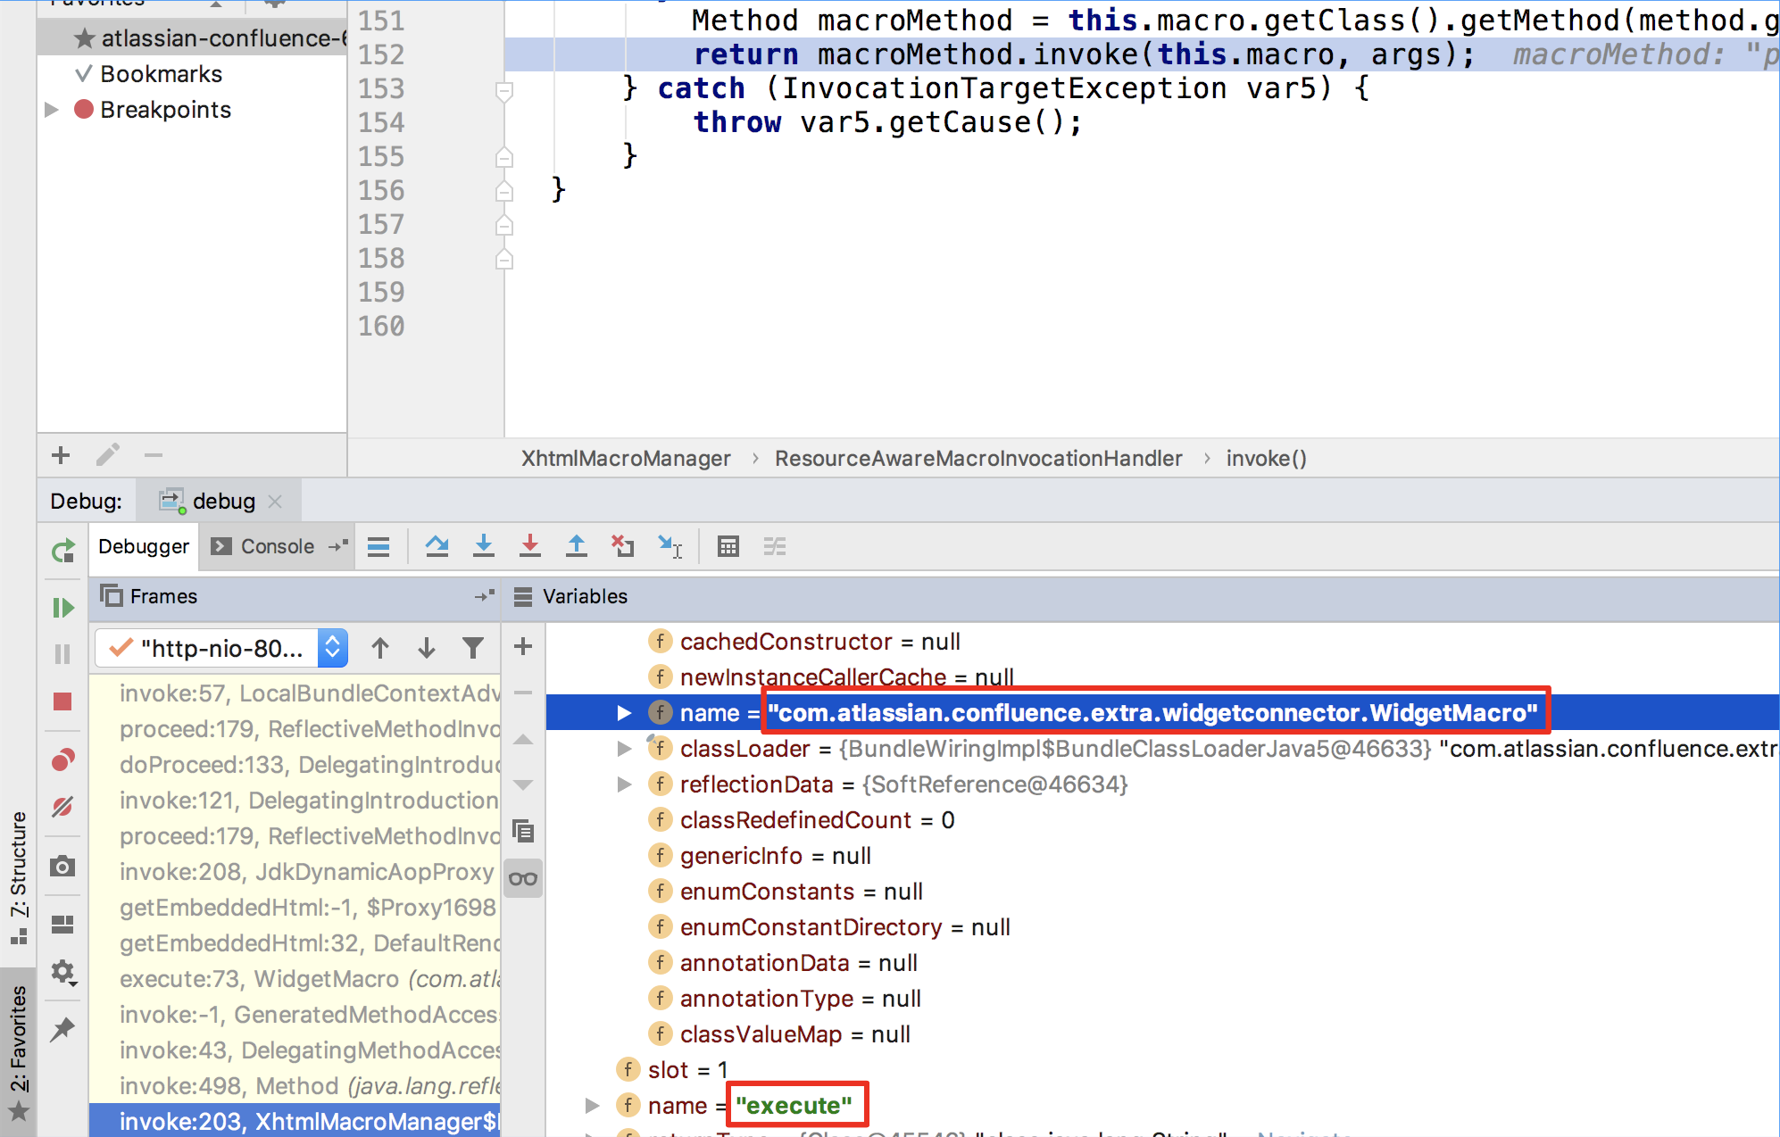Screen dimensions: 1780x1137
Task: Click the Force Step Into red arrow
Action: coord(530,546)
